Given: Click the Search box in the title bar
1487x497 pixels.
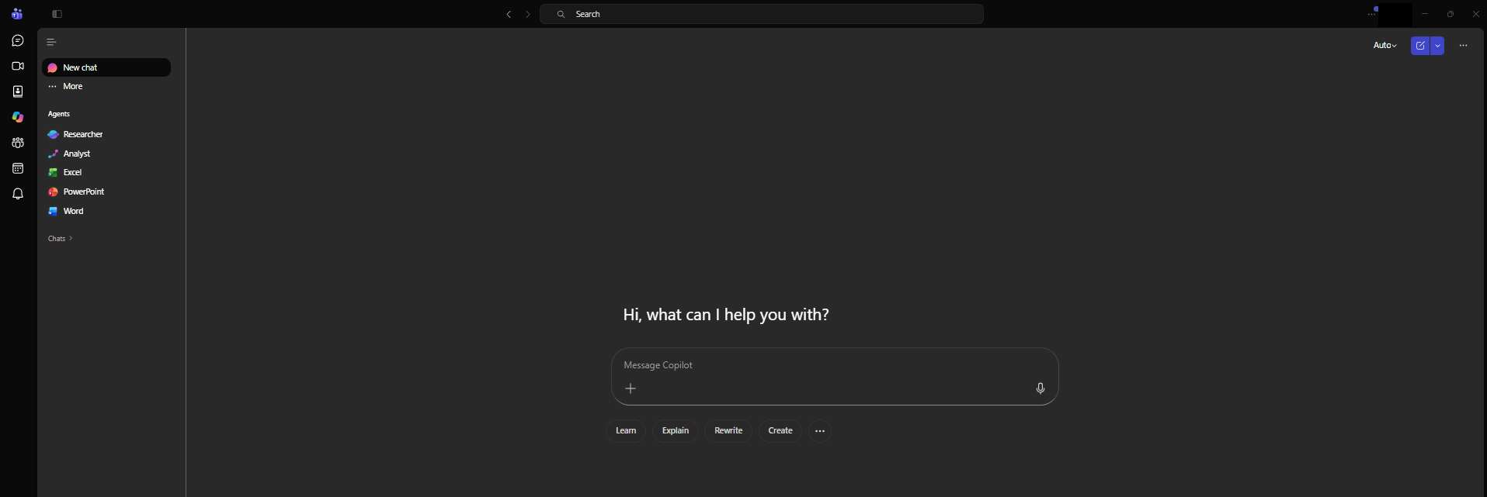Looking at the screenshot, I should click(762, 14).
